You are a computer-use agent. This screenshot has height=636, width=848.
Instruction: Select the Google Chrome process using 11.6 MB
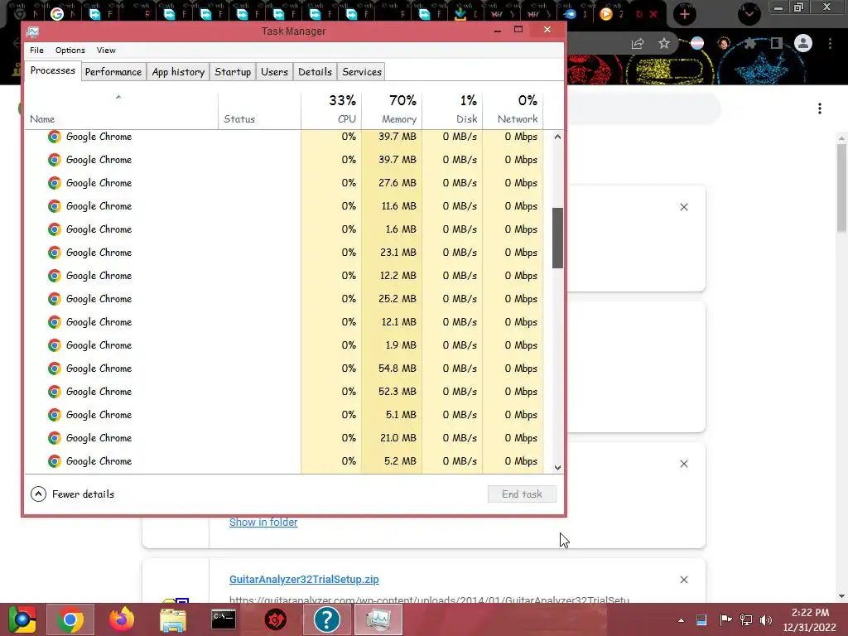(284, 206)
